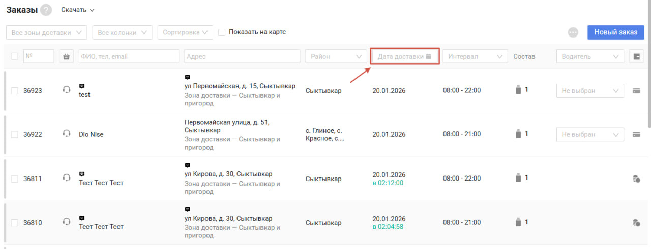Click the Дата доставки date filter field
Viewport: 651px width, 249px height.
tap(404, 56)
